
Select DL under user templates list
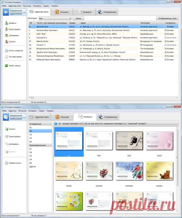point(31,149)
